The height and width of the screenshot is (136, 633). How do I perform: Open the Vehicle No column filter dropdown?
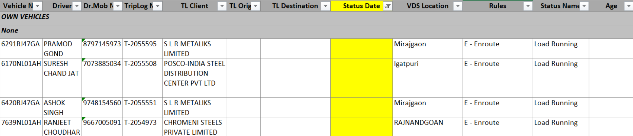click(x=38, y=6)
